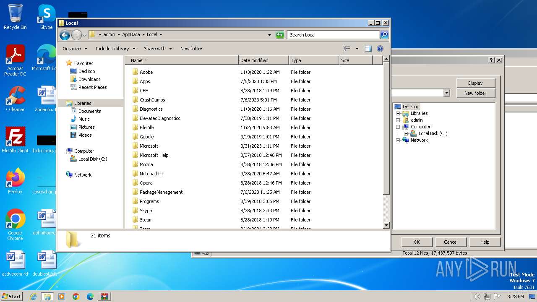
Task: Click New folder in background dialog
Action: [475, 93]
